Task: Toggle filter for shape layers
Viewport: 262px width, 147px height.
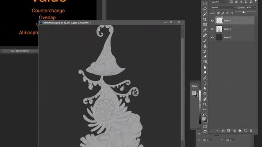Action: click(246, 2)
